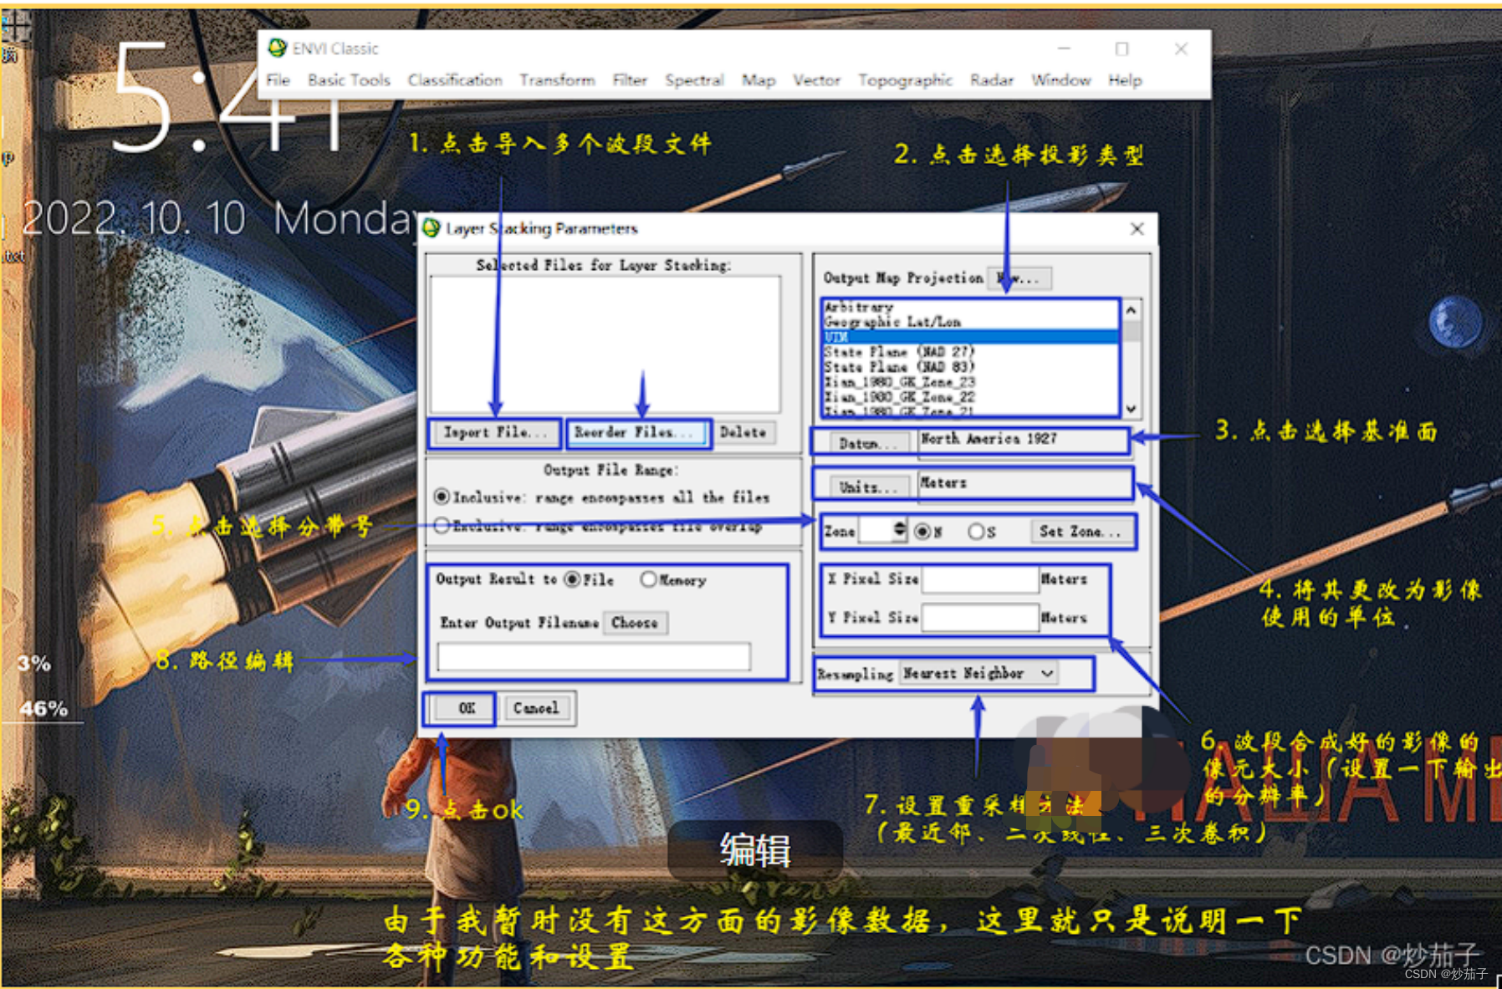Open the Window menu
Image resolution: width=1502 pixels, height=989 pixels.
click(x=1060, y=80)
